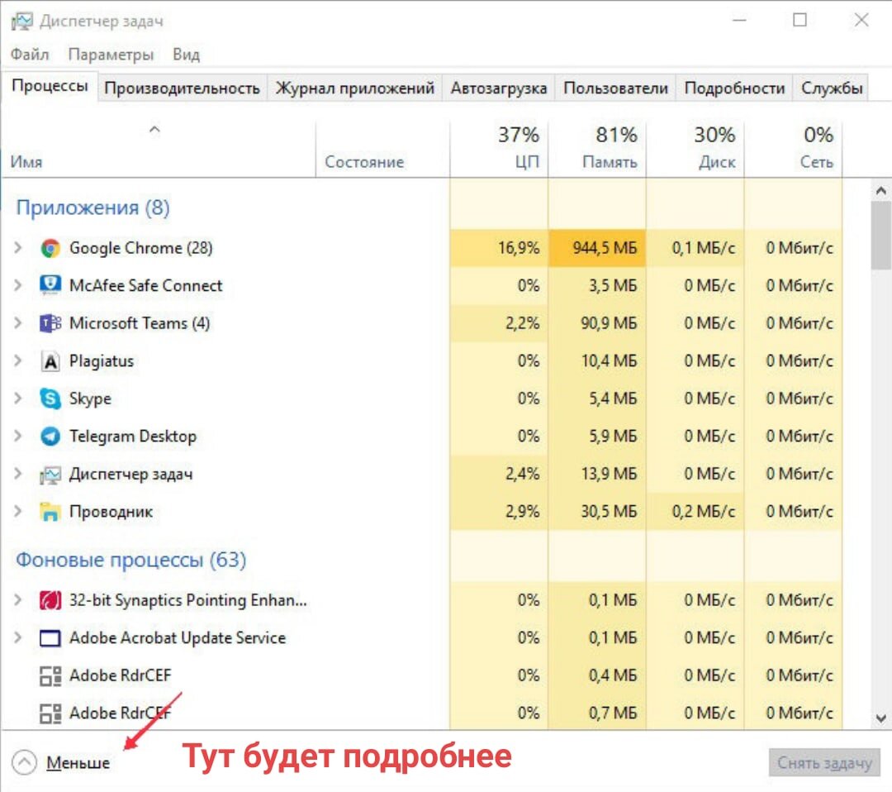892x792 pixels.
Task: Click the Google Chrome app icon
Action: click(x=50, y=248)
